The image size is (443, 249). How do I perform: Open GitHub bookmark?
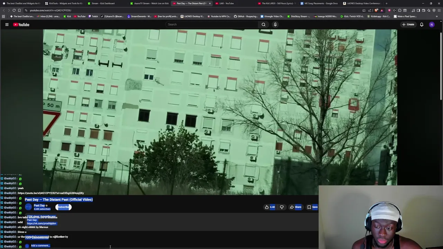point(246,16)
